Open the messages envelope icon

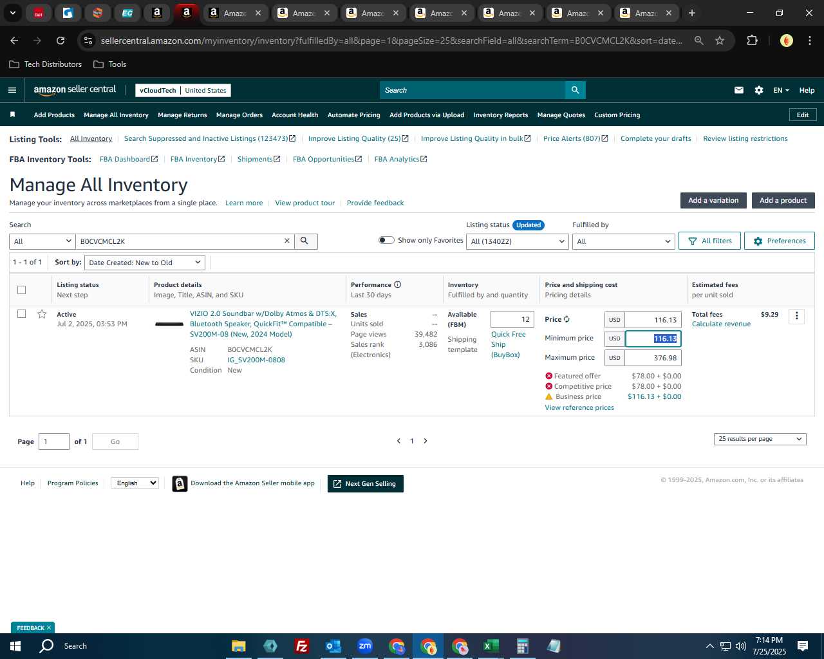pyautogui.click(x=739, y=90)
